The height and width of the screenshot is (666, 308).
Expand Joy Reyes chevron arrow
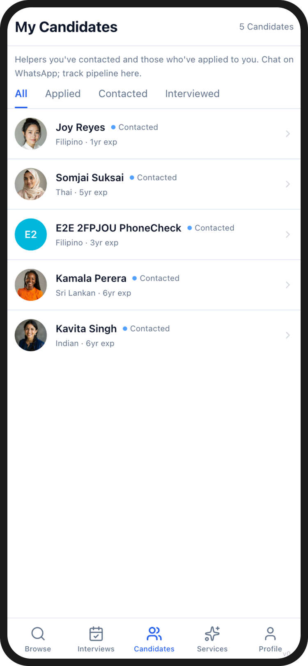point(288,134)
